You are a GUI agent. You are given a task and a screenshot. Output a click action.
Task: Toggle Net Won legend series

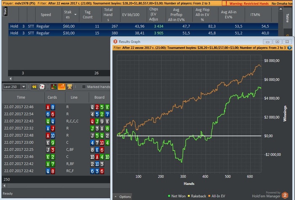177,196
